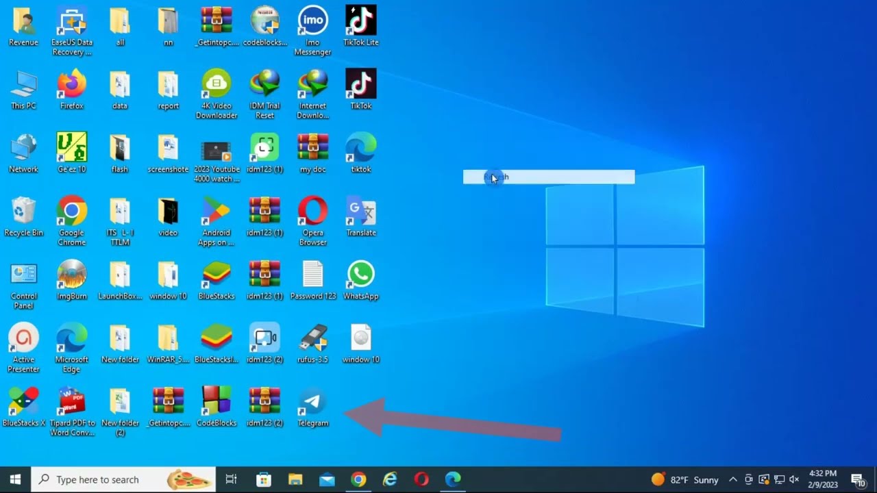The height and width of the screenshot is (493, 877).
Task: Open the ITS L-I TTLM folder
Action: click(120, 222)
